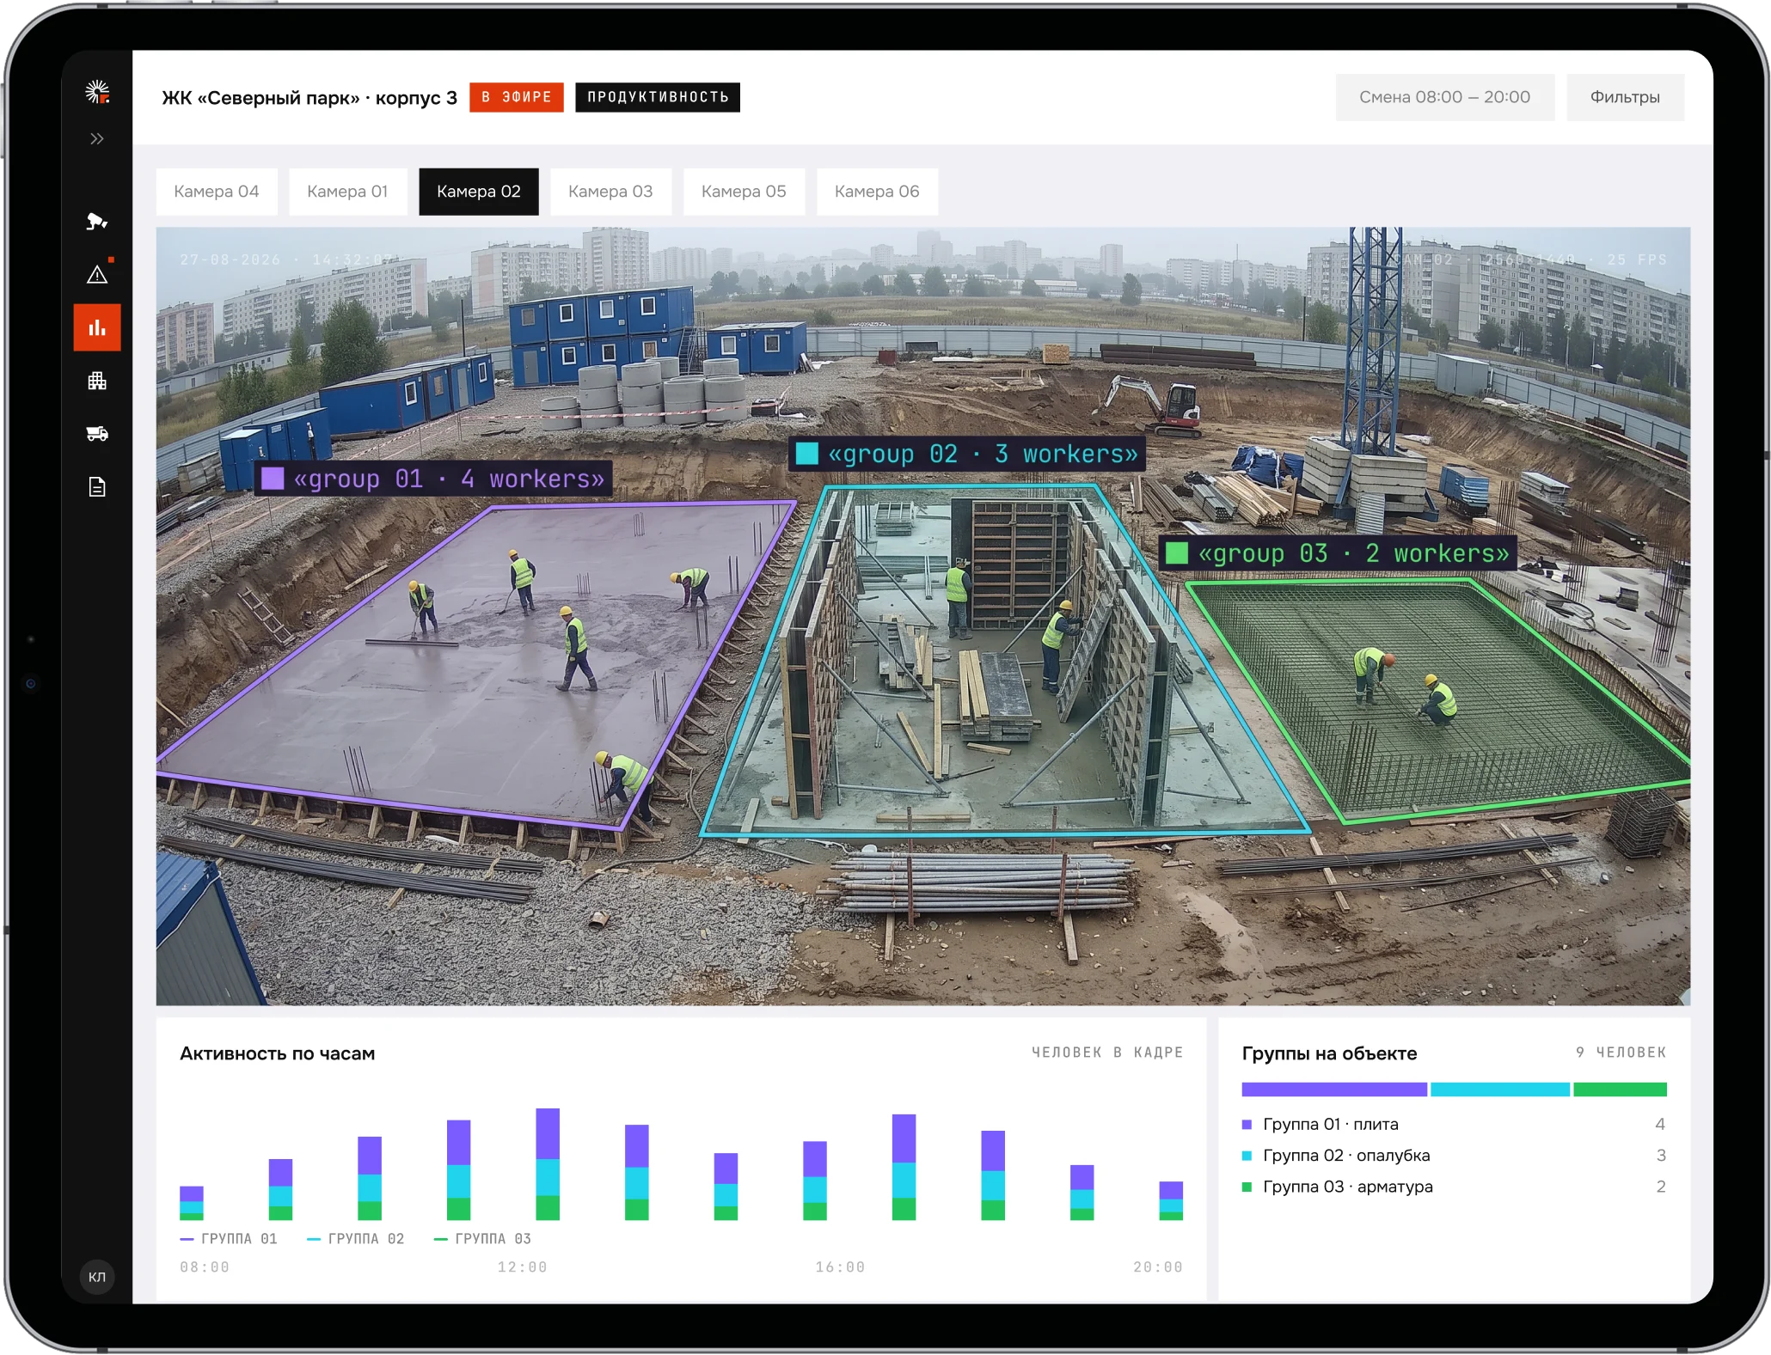Switch to Камера 04 tab
The image size is (1771, 1355).
217,192
